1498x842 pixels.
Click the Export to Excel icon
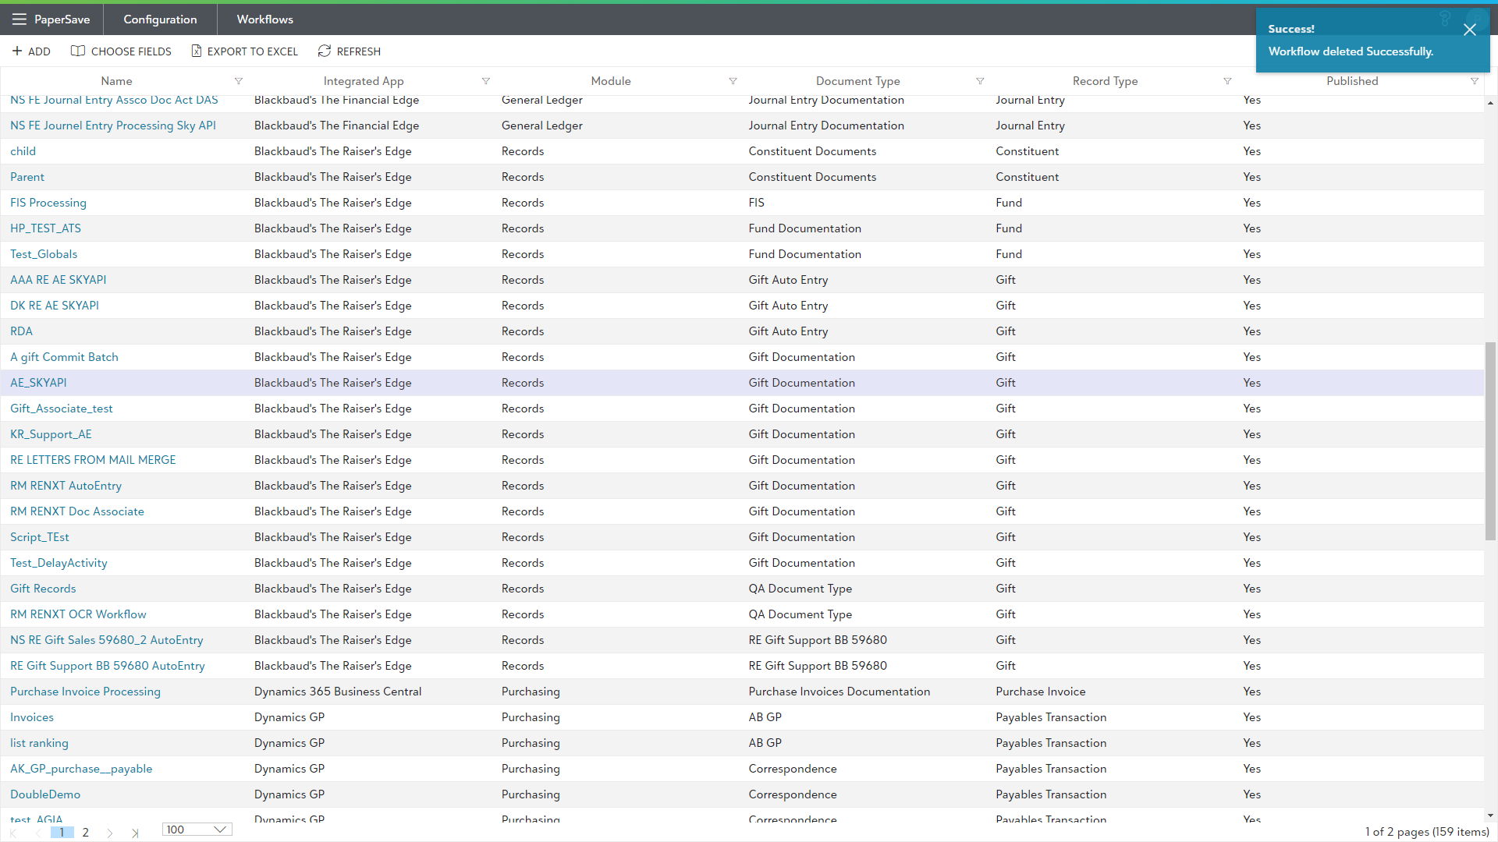click(197, 51)
